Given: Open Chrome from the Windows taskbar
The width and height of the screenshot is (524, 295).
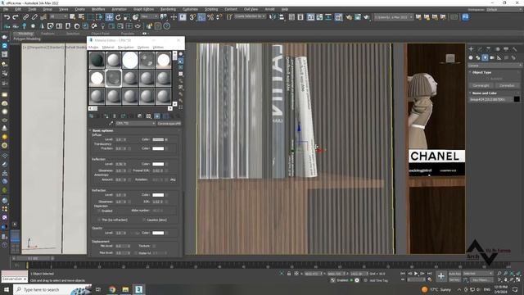Looking at the screenshot, I should pyautogui.click(x=112, y=289).
